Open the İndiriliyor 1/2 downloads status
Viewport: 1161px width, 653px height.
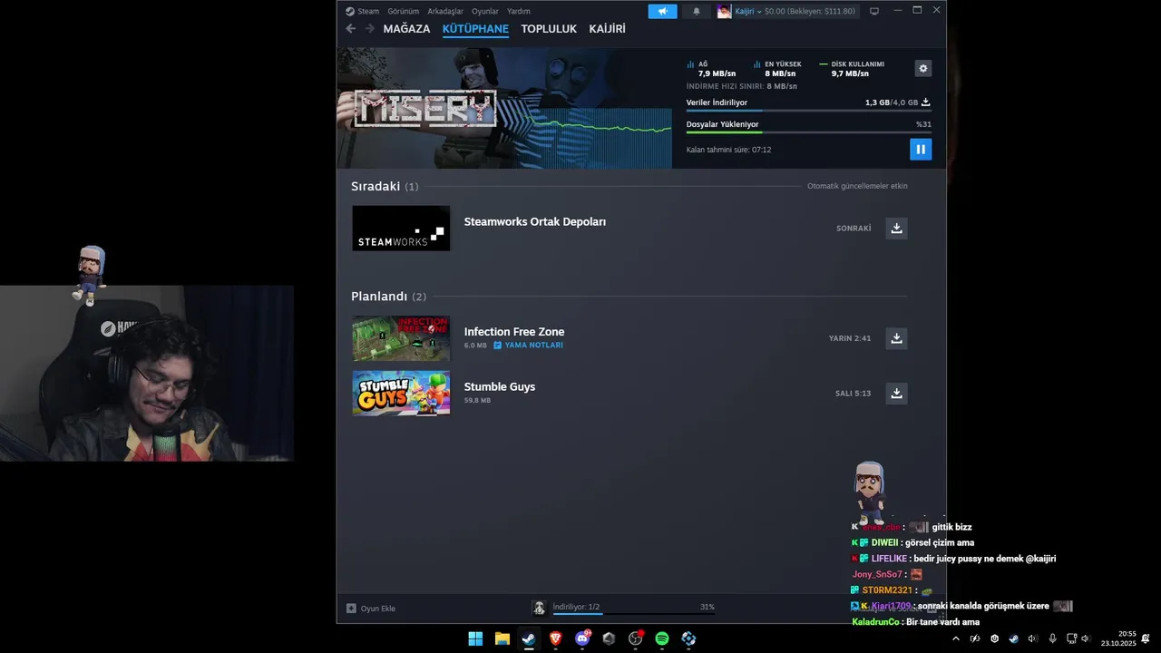point(576,607)
